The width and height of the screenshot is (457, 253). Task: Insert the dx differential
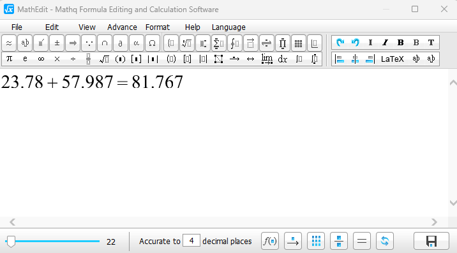(x=282, y=59)
